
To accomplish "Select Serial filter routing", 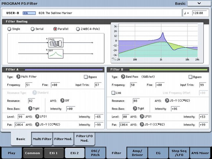I will click(x=33, y=29).
